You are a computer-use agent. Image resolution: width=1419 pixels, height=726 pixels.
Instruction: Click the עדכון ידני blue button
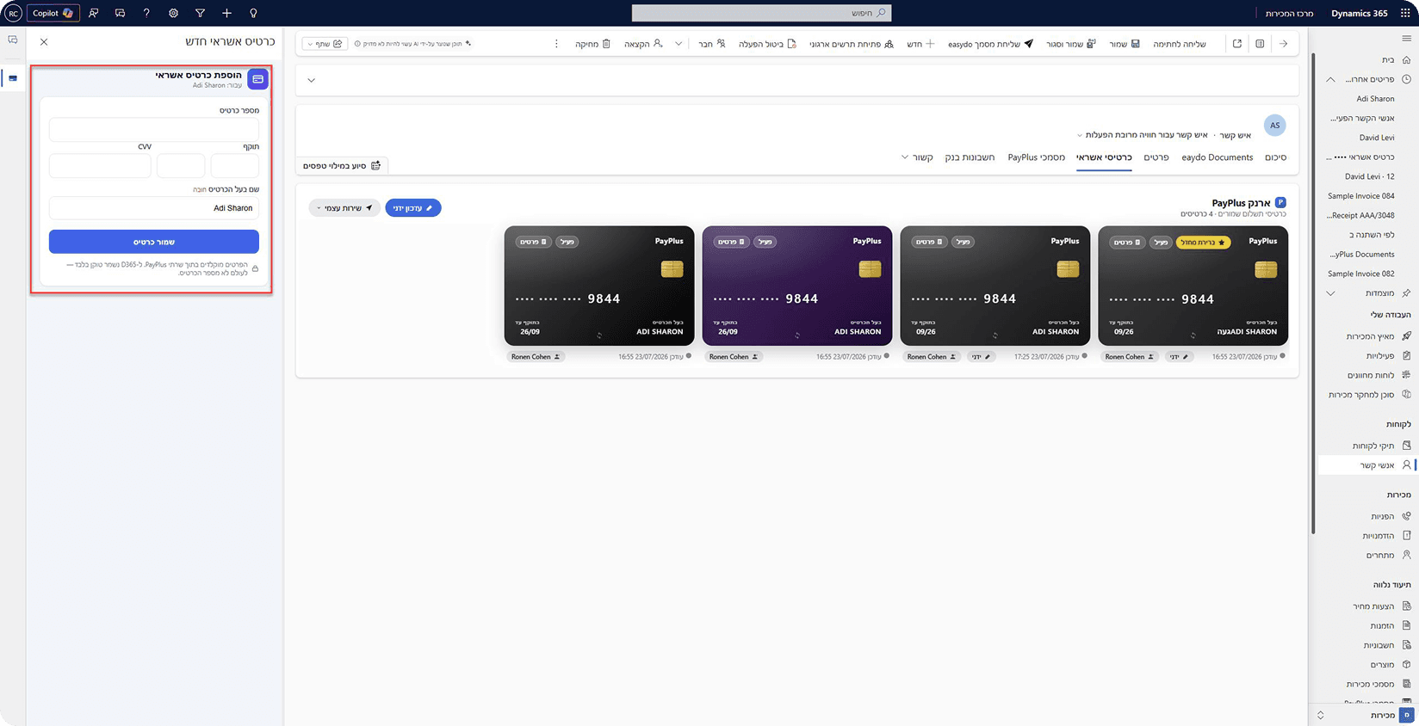(413, 208)
